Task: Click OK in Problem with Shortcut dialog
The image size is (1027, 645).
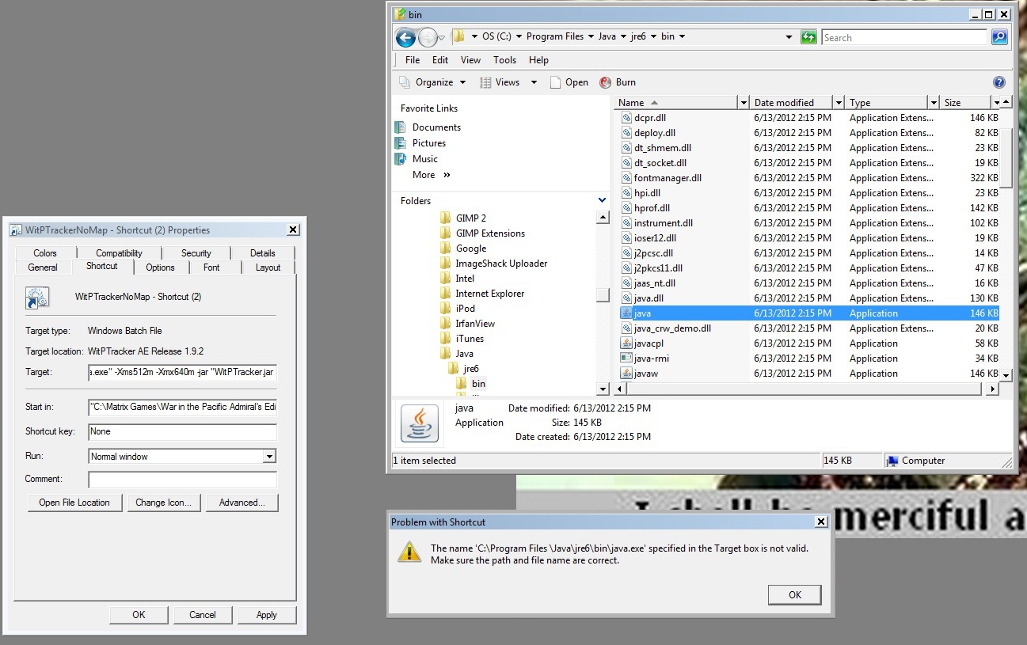Action: 795,595
